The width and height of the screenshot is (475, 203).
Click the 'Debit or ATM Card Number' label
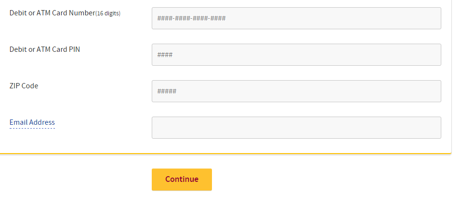(x=52, y=13)
